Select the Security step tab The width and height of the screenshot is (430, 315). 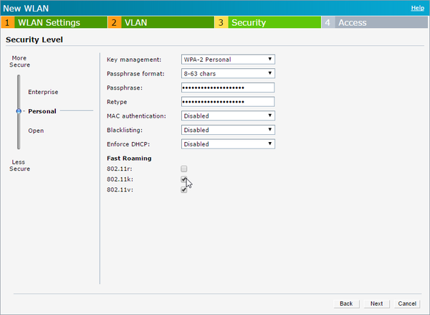click(x=267, y=22)
